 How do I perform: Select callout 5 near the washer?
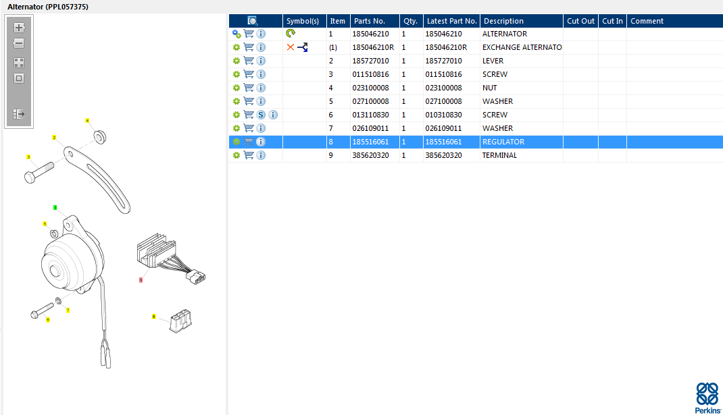[45, 224]
